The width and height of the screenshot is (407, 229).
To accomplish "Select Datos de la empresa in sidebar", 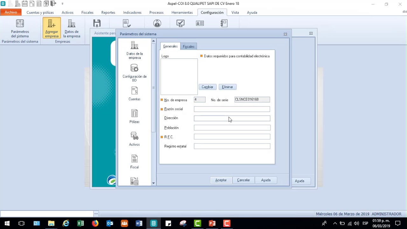I will 135,51.
